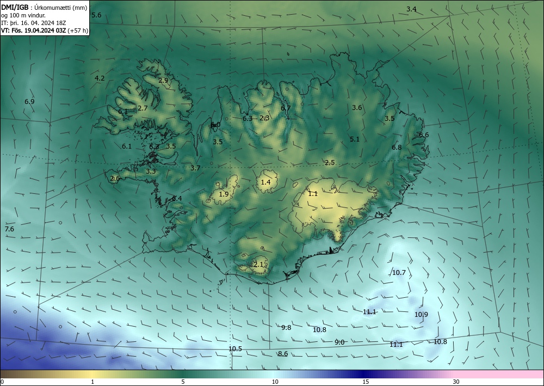Click the 'og 100 m vindur.' legend line
The width and height of the screenshot is (544, 386).
click(23, 15)
